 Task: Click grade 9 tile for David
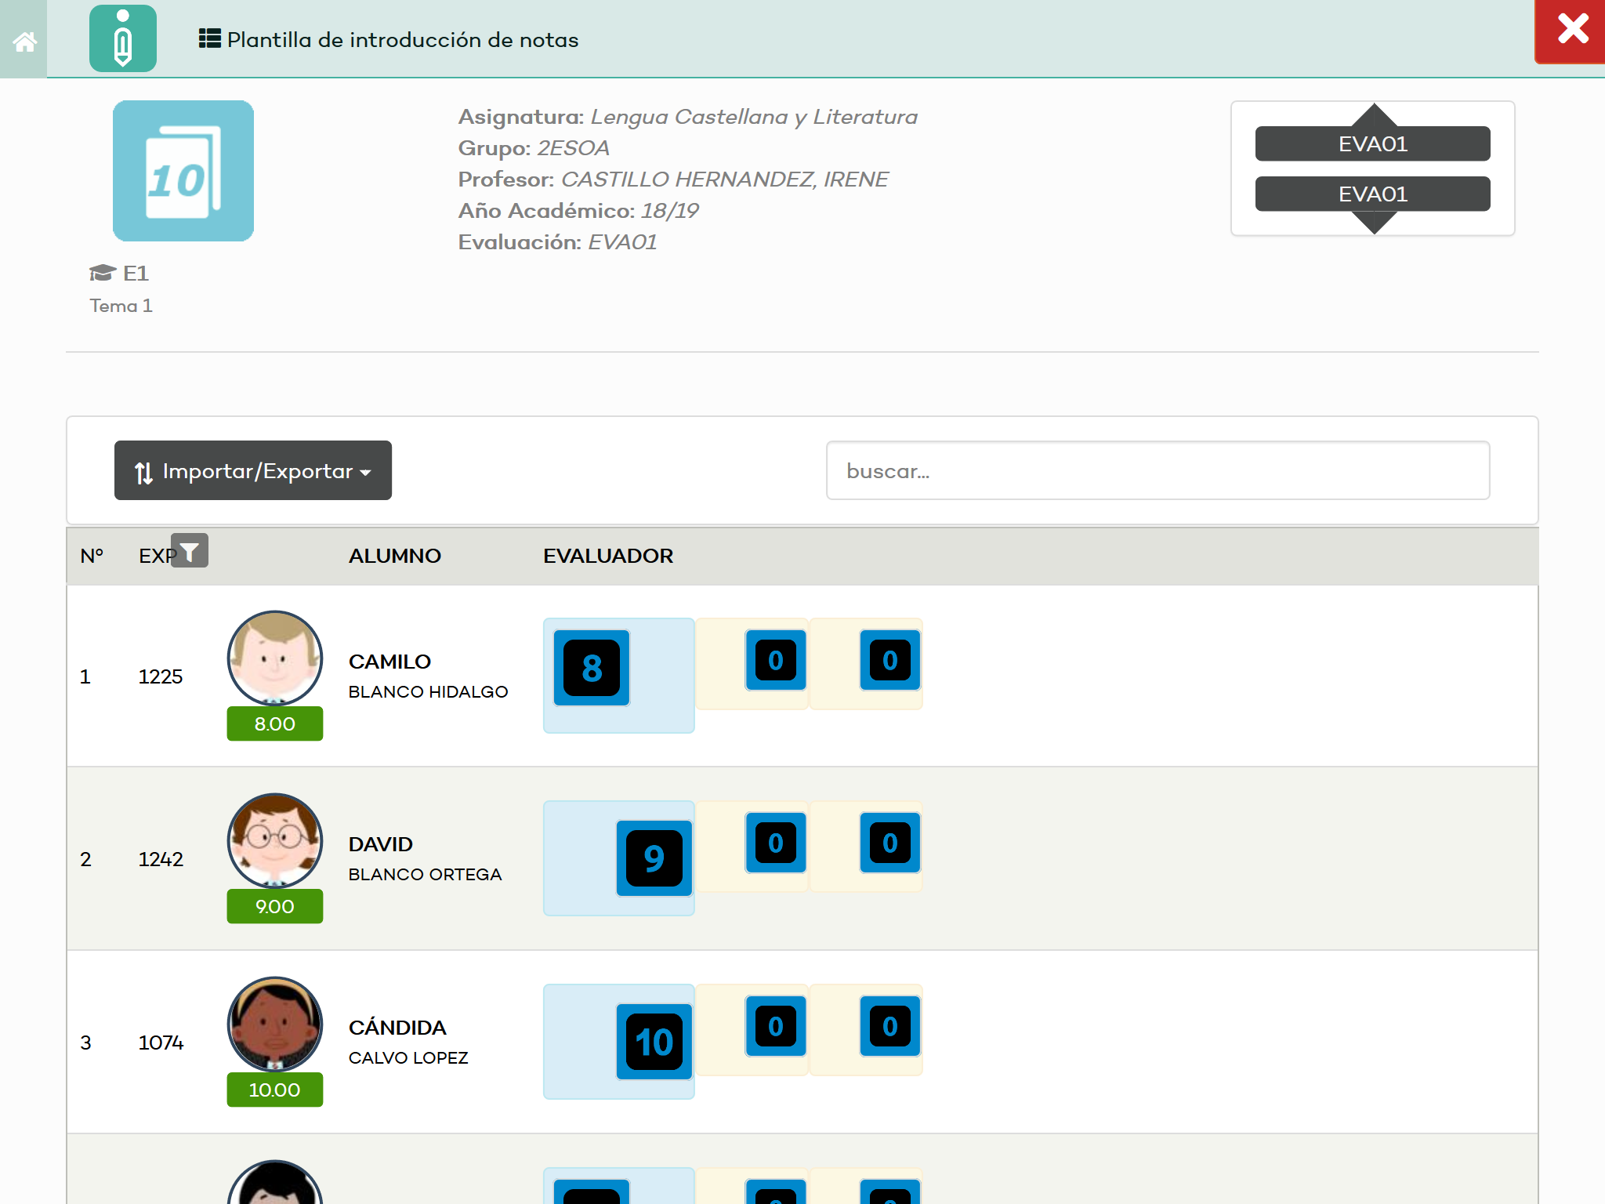[x=654, y=858]
